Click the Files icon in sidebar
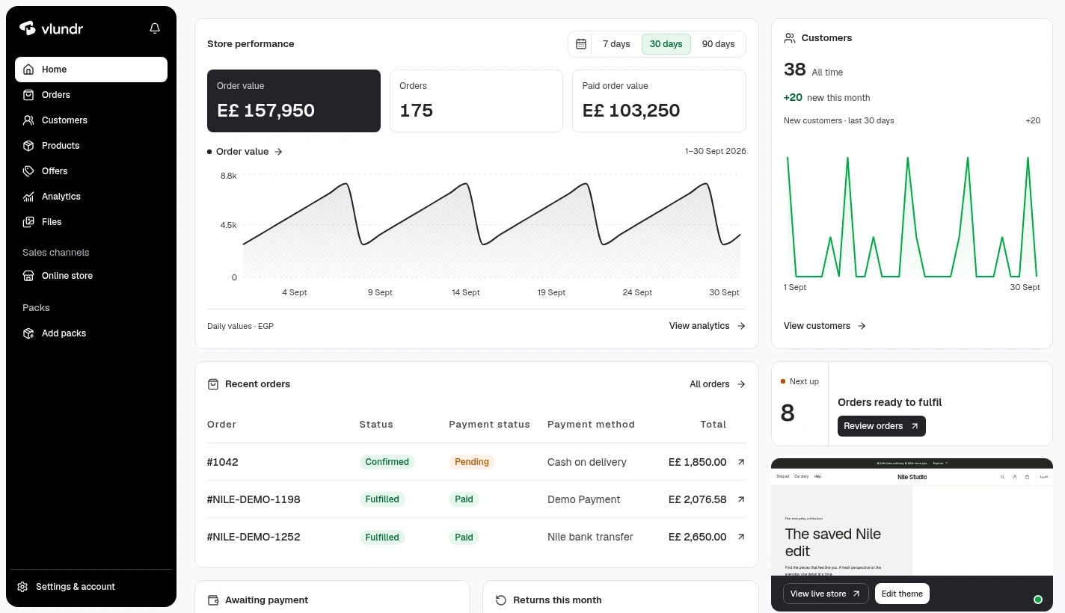This screenshot has height=613, width=1065. pos(28,222)
